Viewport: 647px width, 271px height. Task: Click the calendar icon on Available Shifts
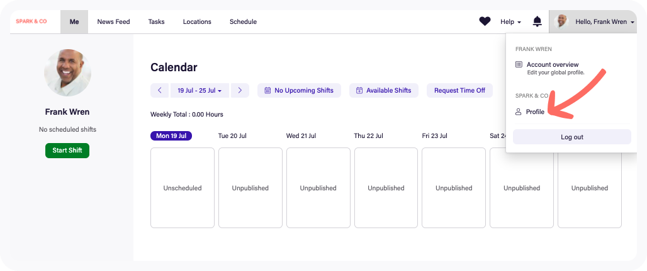pyautogui.click(x=359, y=90)
